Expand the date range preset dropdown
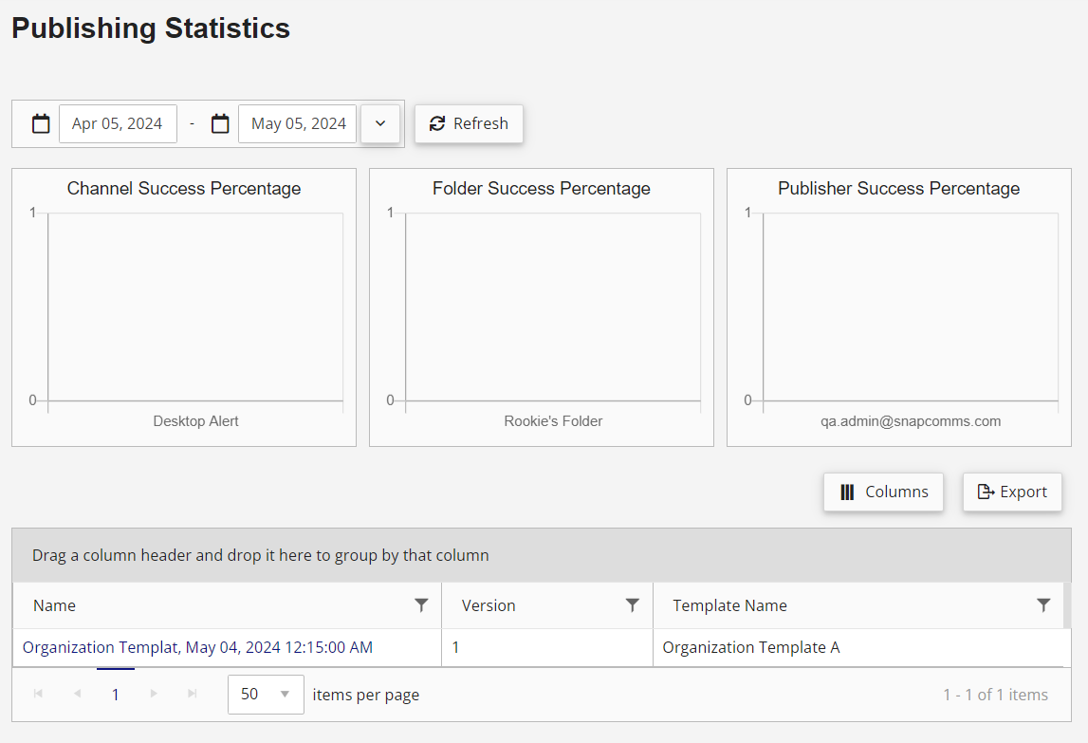This screenshot has height=743, width=1088. 380,123
